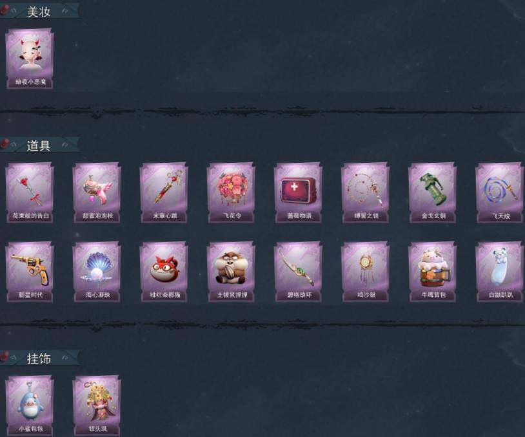Choose the 缚誓之链 chain prop
Viewport: 525px width, 437px height.
(x=366, y=193)
